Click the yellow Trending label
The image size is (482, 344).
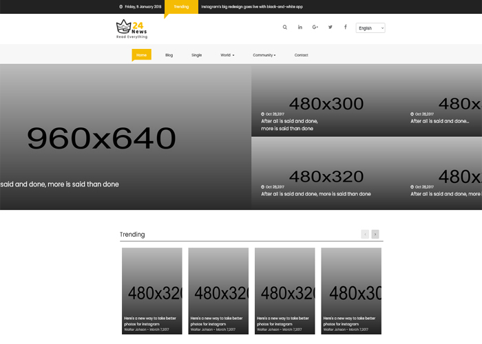point(181,7)
